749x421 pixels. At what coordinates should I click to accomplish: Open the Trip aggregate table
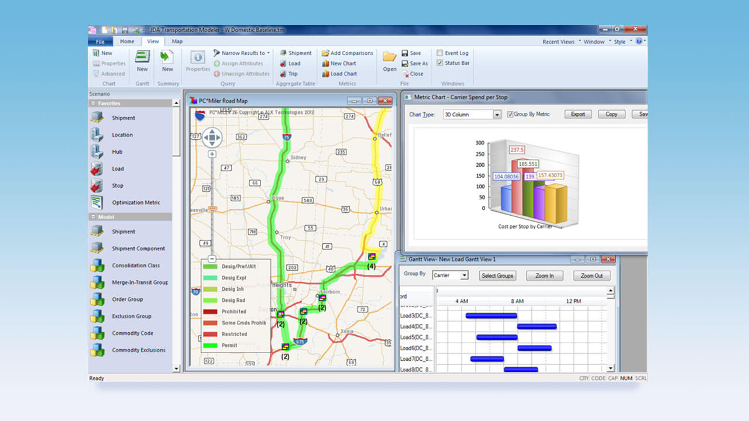pos(288,74)
